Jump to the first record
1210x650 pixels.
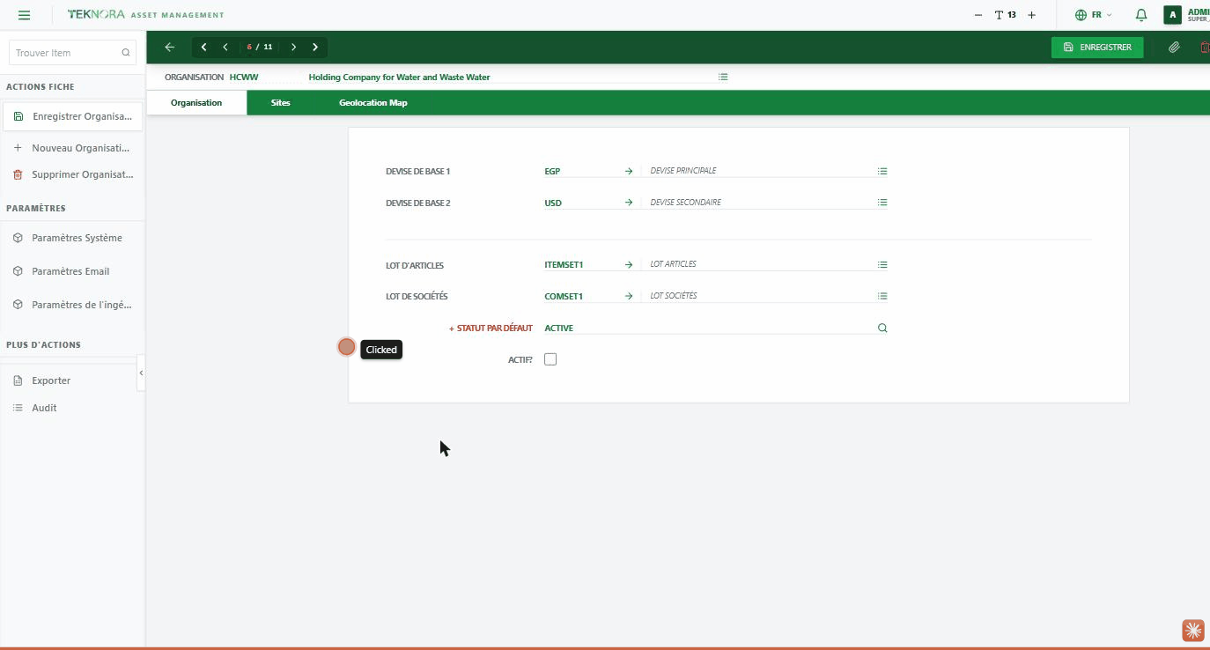(x=203, y=47)
